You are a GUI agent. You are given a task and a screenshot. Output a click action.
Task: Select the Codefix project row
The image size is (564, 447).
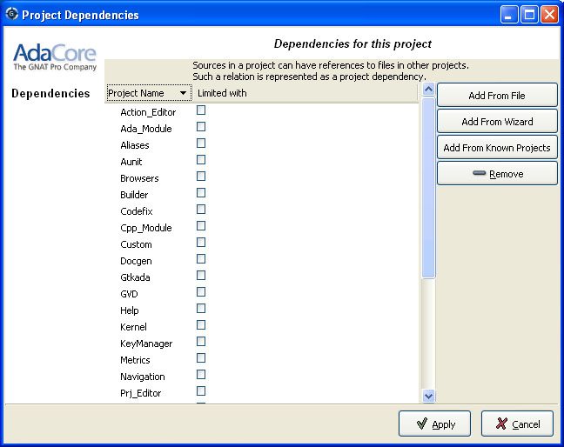click(136, 211)
